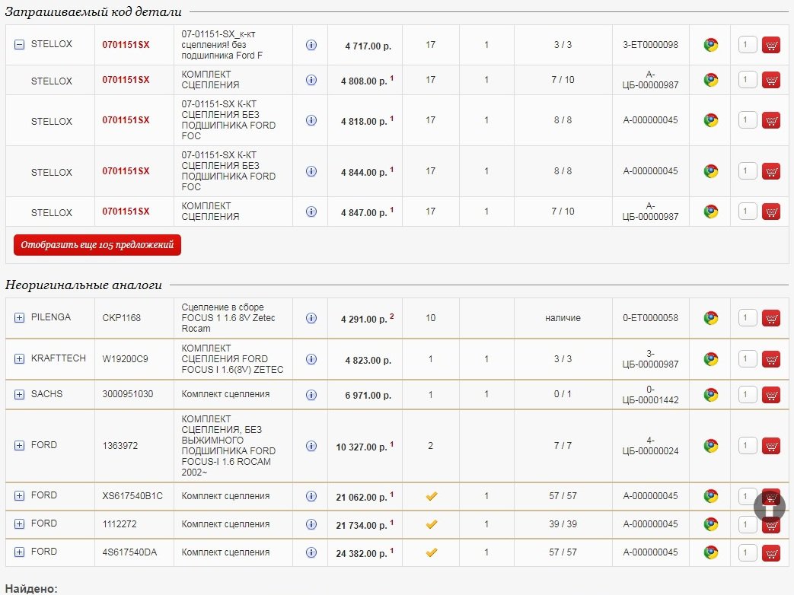Select part number W19200C9
The image size is (794, 595).
tap(125, 358)
